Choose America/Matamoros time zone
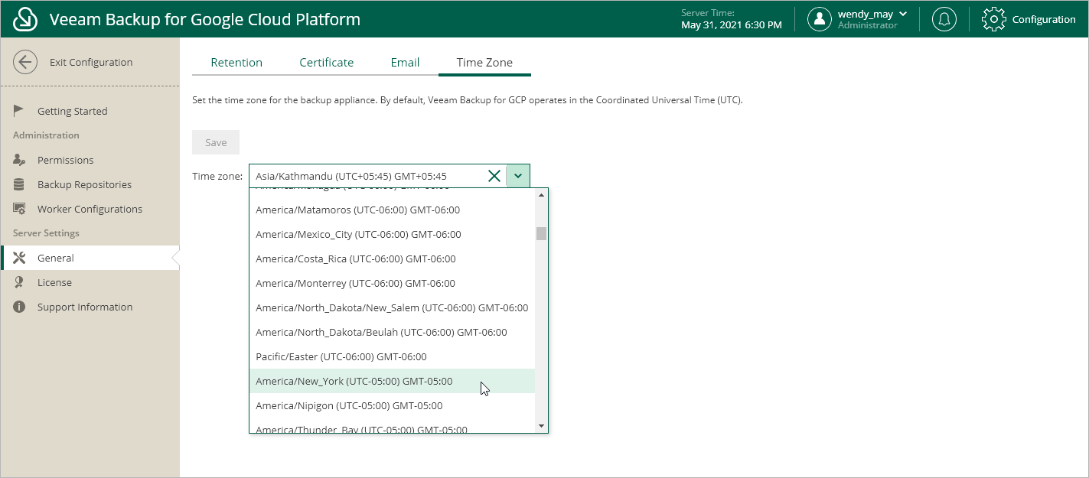Screen dimensions: 1089x478 (x=392, y=210)
